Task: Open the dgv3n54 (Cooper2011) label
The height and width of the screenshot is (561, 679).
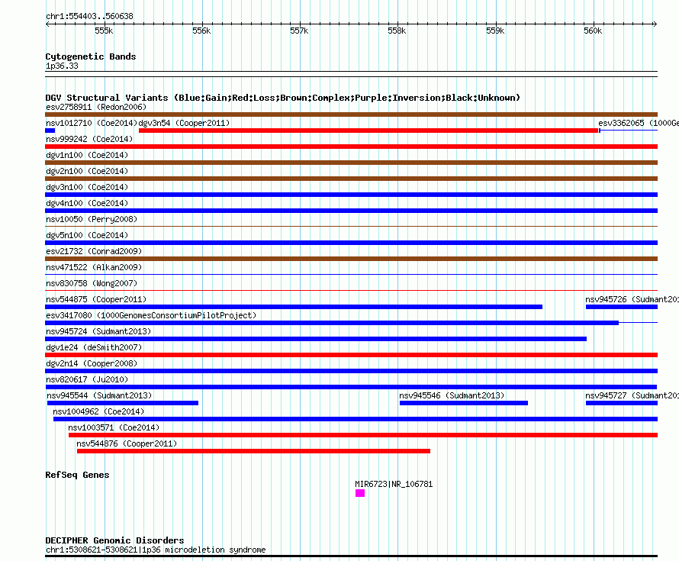Action: tap(184, 123)
